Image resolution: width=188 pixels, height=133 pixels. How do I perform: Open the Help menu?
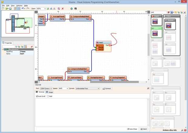click(x=26, y=6)
